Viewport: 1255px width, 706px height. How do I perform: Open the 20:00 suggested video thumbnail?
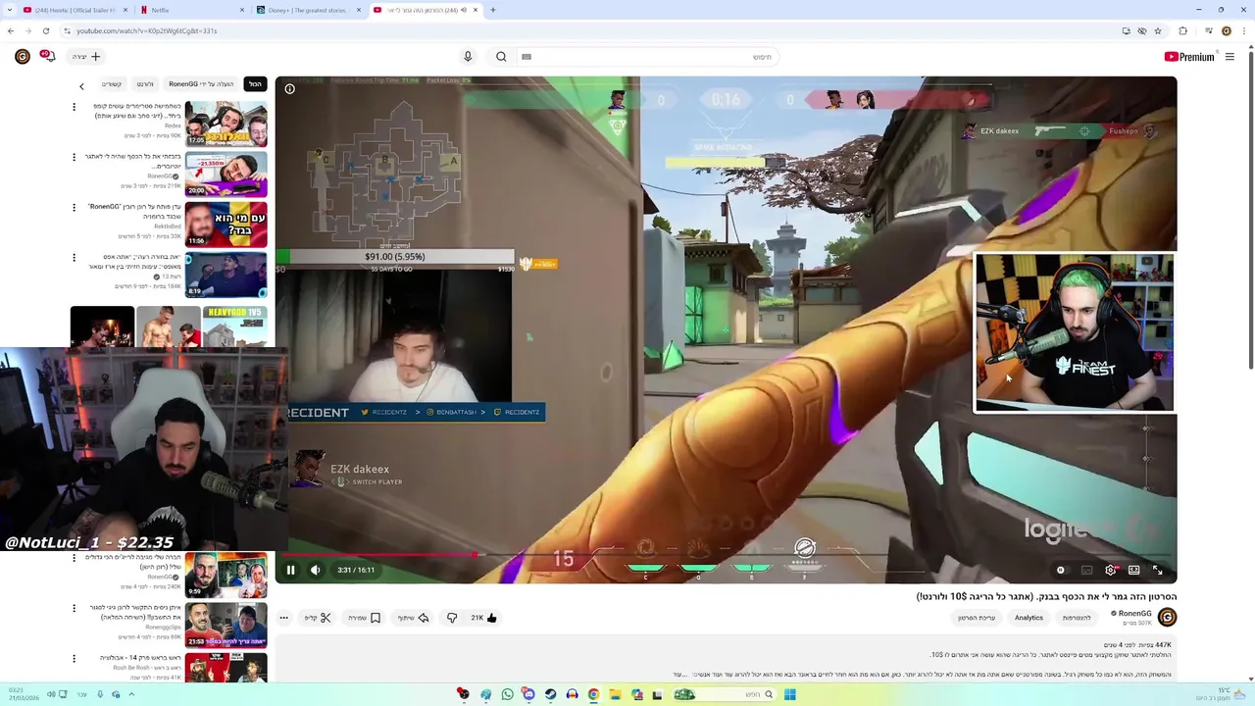[x=226, y=174]
